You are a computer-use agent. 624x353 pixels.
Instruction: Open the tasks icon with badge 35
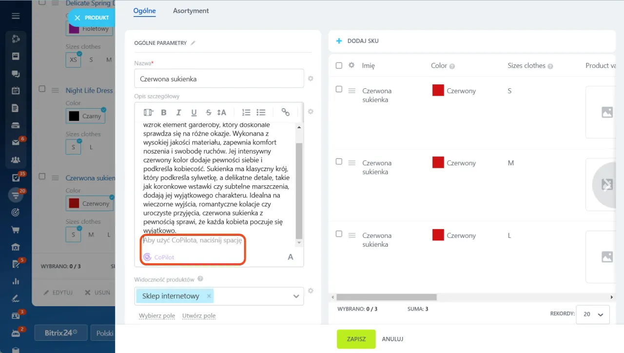16,177
